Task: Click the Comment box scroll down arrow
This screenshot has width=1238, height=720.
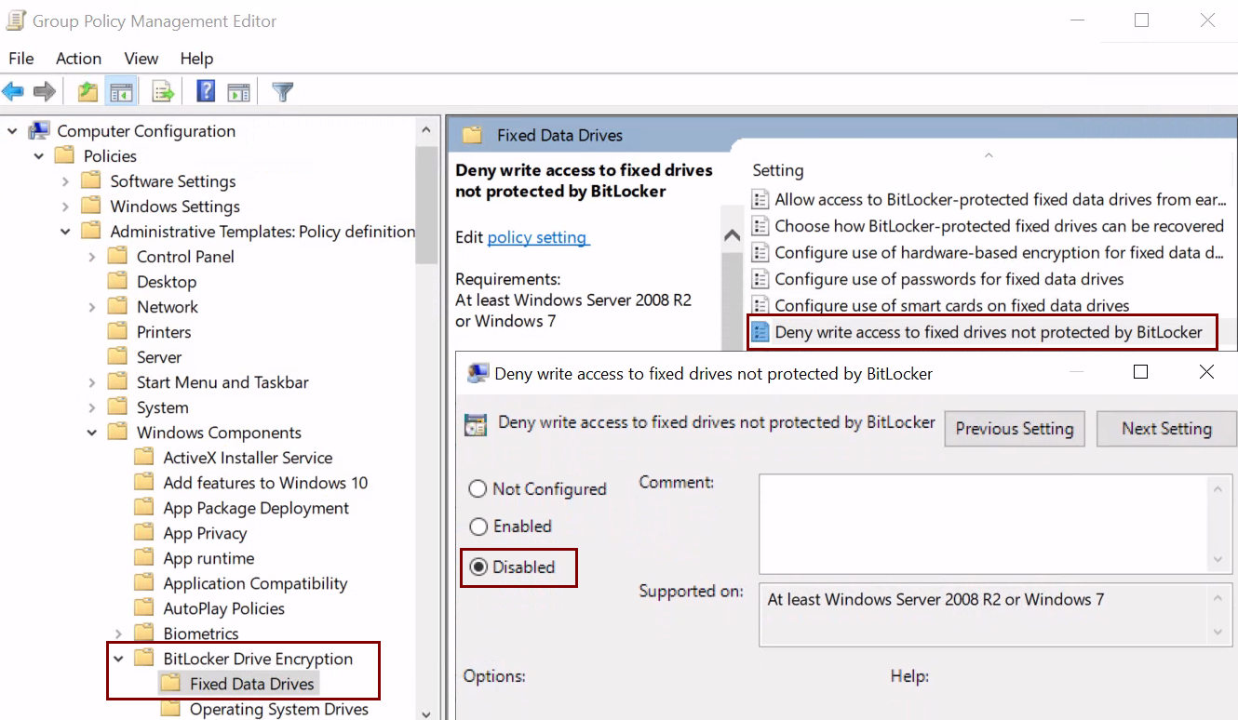Action: (1218, 559)
